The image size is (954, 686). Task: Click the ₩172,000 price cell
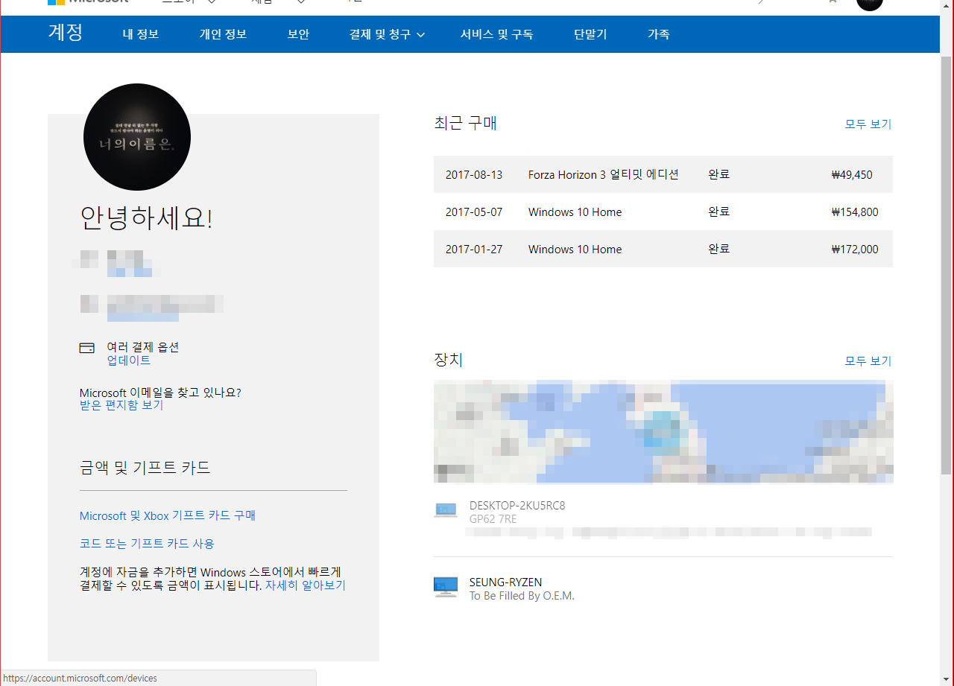(855, 250)
